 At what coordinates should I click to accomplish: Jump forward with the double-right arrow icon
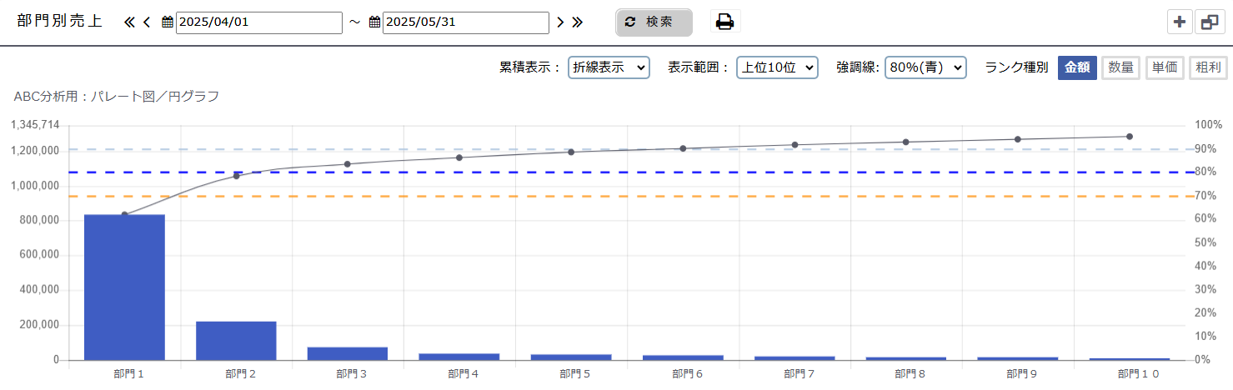577,22
